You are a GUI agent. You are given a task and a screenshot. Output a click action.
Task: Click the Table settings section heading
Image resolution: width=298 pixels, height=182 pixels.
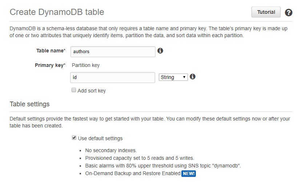[x=29, y=104]
